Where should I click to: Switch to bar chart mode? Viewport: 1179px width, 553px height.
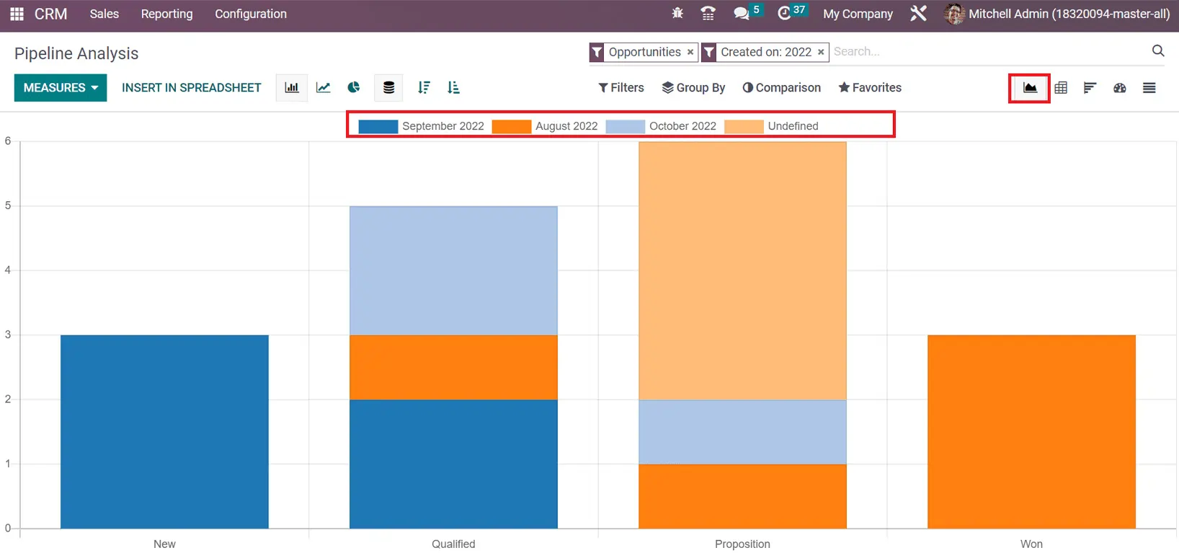coord(292,88)
